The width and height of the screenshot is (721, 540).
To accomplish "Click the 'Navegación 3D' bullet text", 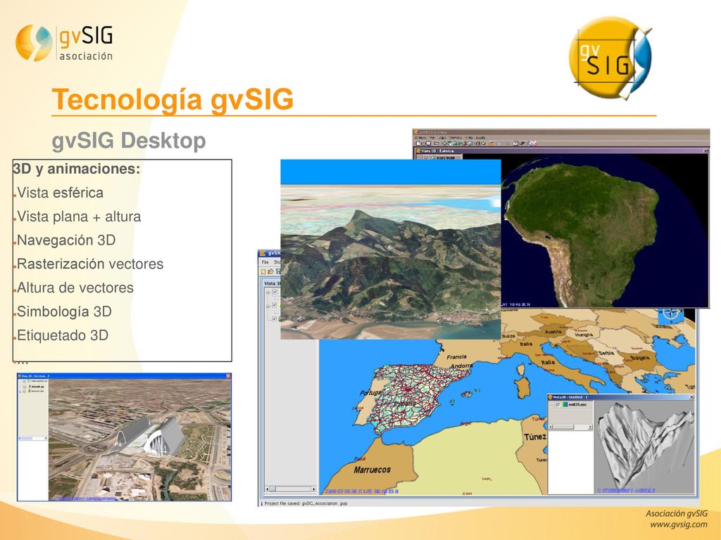I will coord(66,240).
